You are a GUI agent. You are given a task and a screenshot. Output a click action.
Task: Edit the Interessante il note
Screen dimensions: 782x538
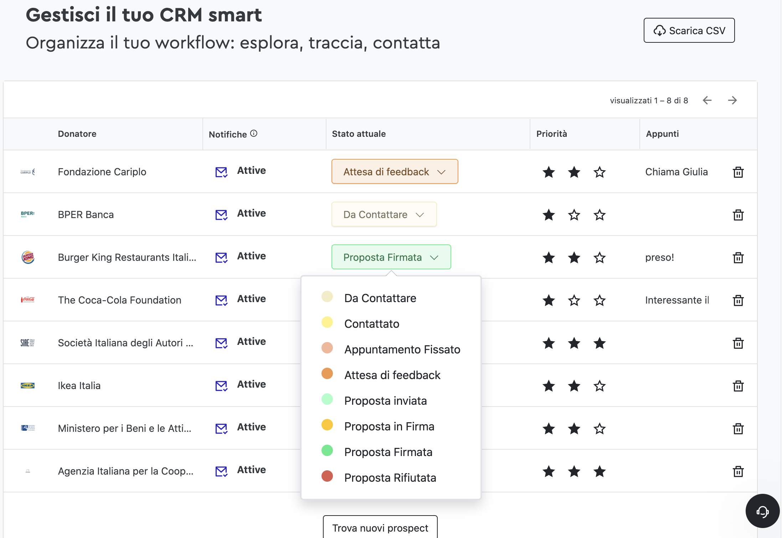click(x=677, y=300)
